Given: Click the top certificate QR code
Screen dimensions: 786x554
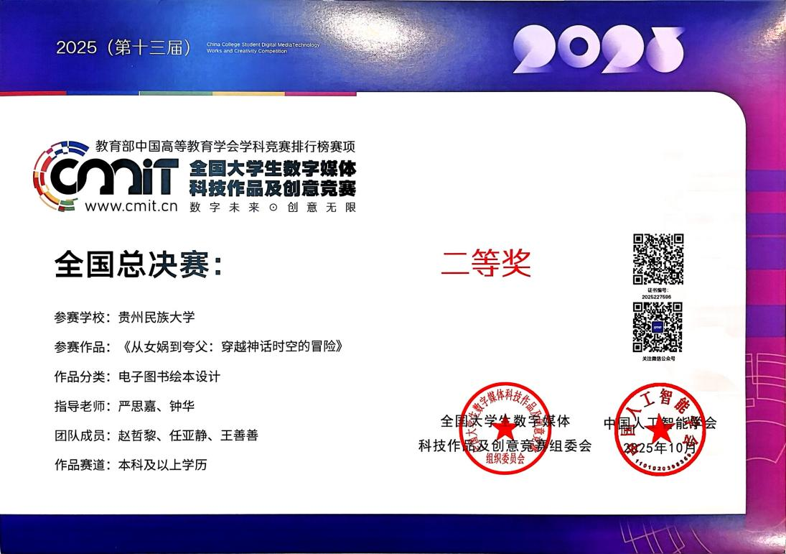Looking at the screenshot, I should pos(657,259).
